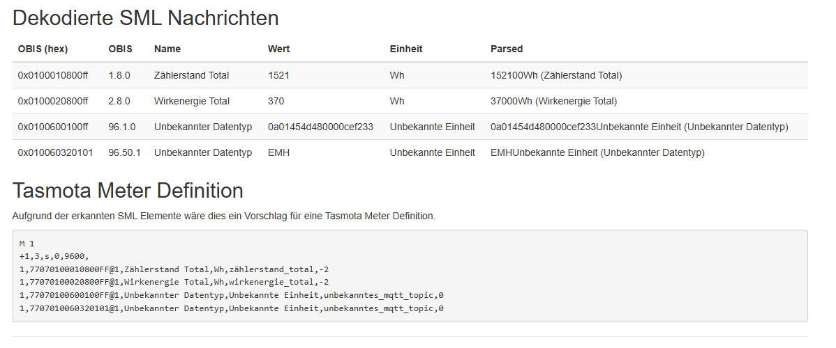This screenshot has height=348, width=836.
Task: Click the 'OBIS (hex)' column header
Action: 43,49
